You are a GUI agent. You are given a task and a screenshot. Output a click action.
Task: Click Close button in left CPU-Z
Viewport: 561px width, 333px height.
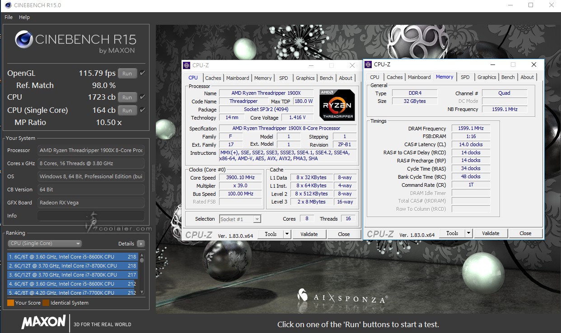(x=344, y=234)
